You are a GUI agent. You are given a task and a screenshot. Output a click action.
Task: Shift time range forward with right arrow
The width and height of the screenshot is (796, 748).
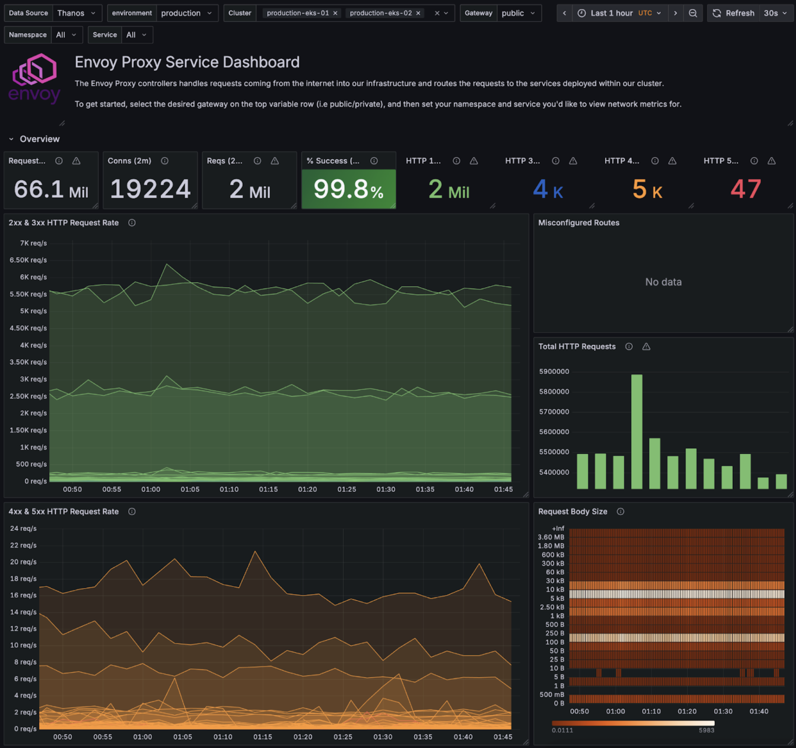(675, 13)
